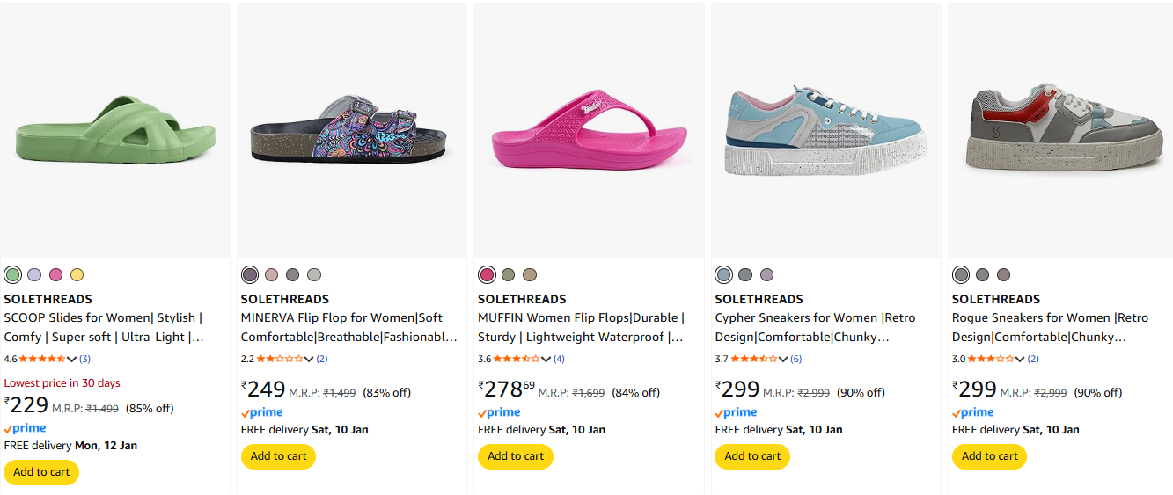Image resolution: width=1173 pixels, height=495 pixels.
Task: Select the green swatch for MUFFIN flip flops
Action: click(x=508, y=274)
